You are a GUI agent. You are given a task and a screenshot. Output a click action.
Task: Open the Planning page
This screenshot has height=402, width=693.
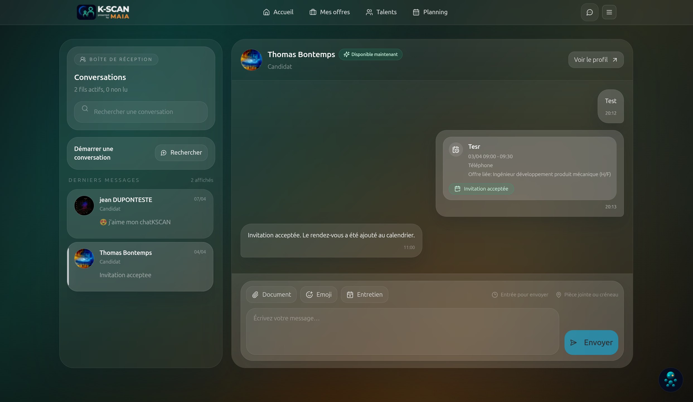[430, 12]
